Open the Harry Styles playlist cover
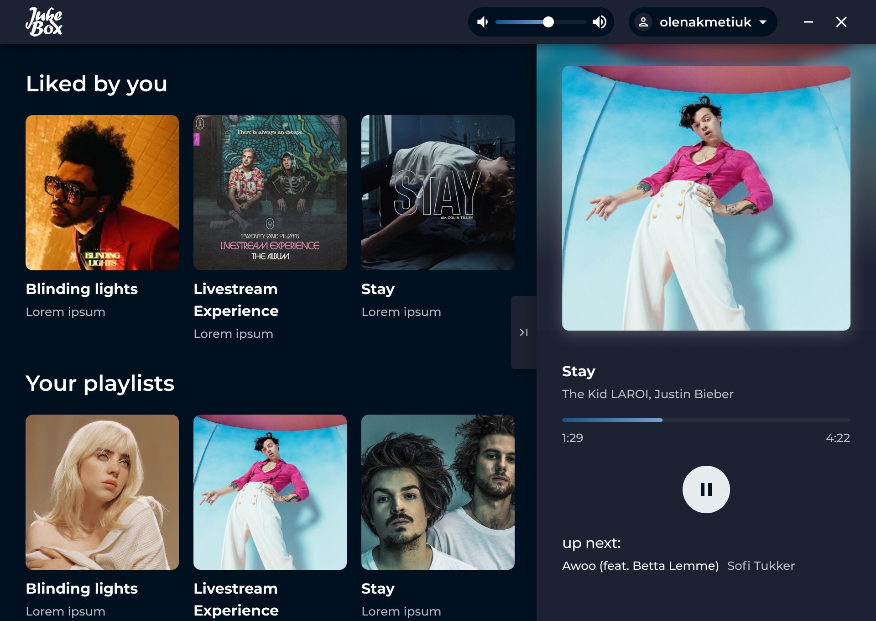 click(x=270, y=492)
